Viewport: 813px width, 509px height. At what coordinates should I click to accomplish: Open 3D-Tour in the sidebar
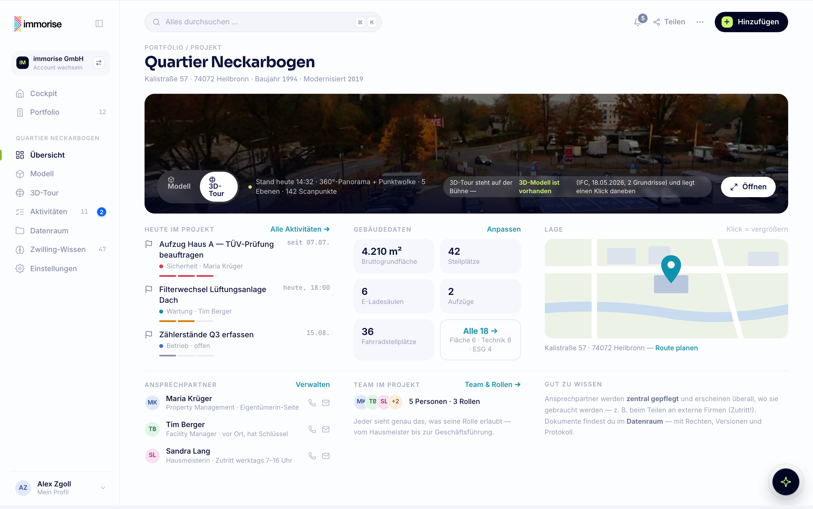pyautogui.click(x=60, y=193)
